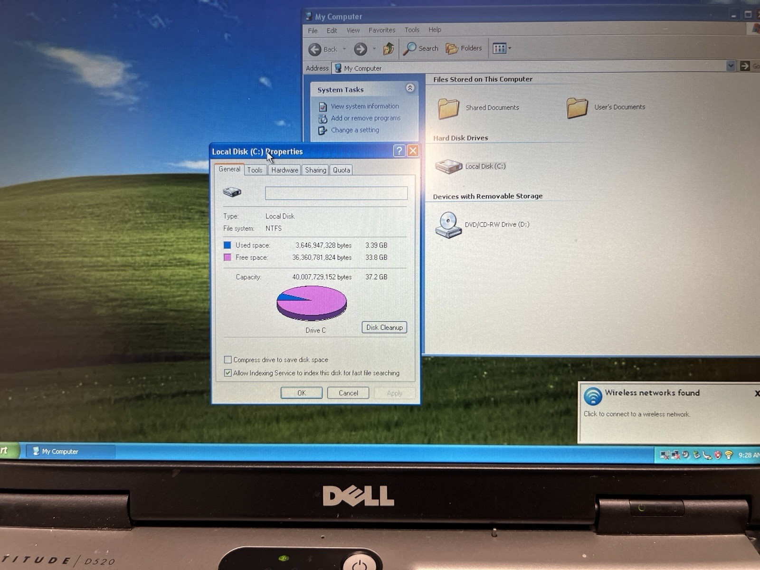Open the Back button history dropdown arrow
760x570 pixels.
pos(344,49)
